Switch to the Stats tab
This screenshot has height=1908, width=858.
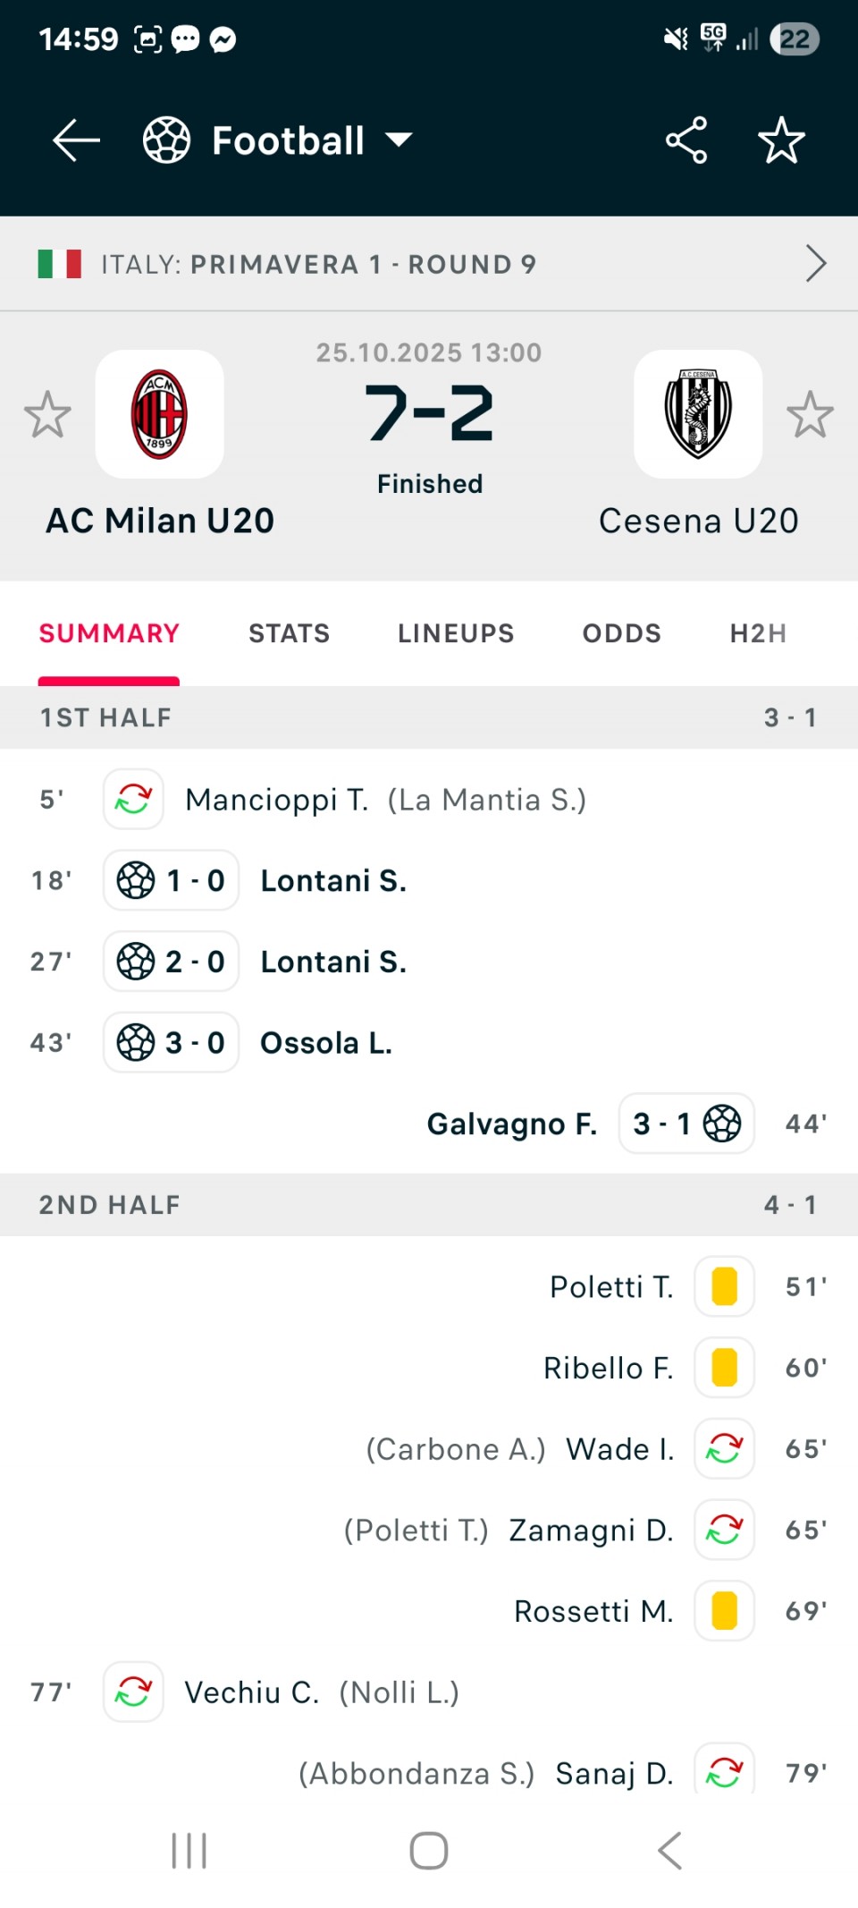[x=289, y=633]
